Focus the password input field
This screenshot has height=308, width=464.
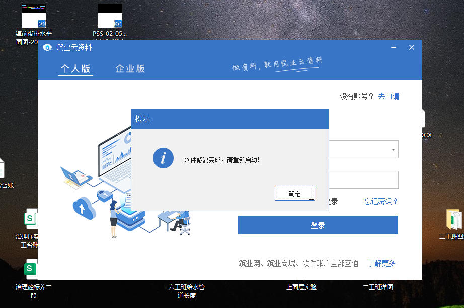(x=364, y=180)
